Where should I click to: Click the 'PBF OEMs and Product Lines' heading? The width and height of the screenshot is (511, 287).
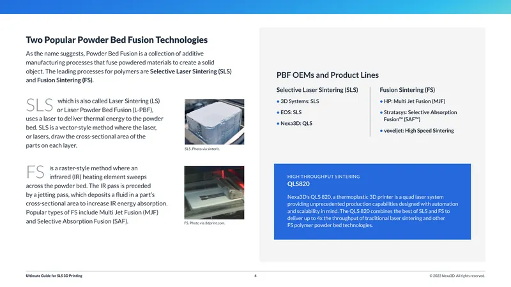point(328,75)
